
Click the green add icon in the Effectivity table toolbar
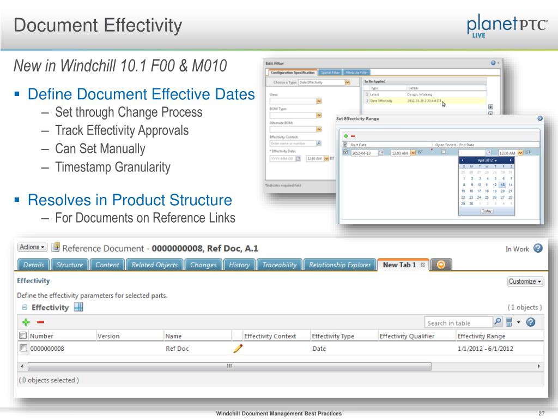26,322
